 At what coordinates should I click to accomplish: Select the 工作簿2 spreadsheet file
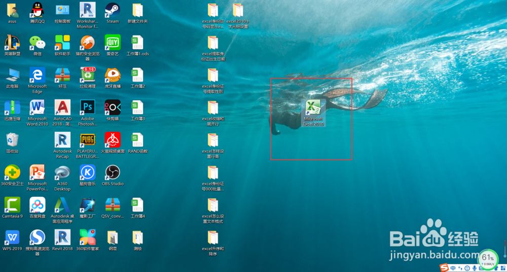(138, 78)
